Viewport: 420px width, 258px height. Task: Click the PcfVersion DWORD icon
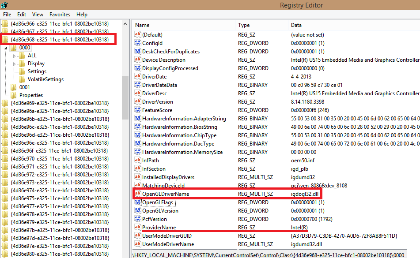point(138,219)
